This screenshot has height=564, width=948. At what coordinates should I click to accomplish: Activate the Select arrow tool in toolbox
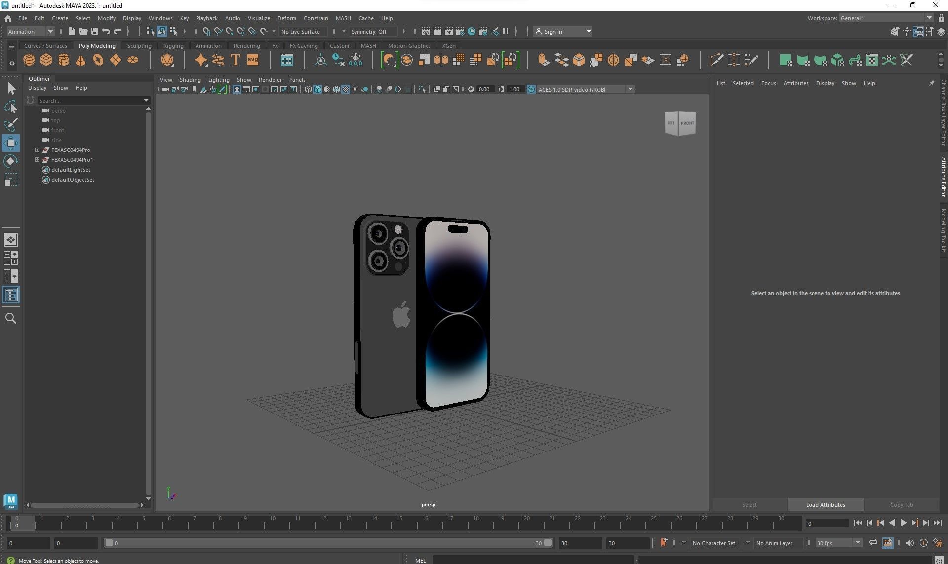pyautogui.click(x=11, y=89)
